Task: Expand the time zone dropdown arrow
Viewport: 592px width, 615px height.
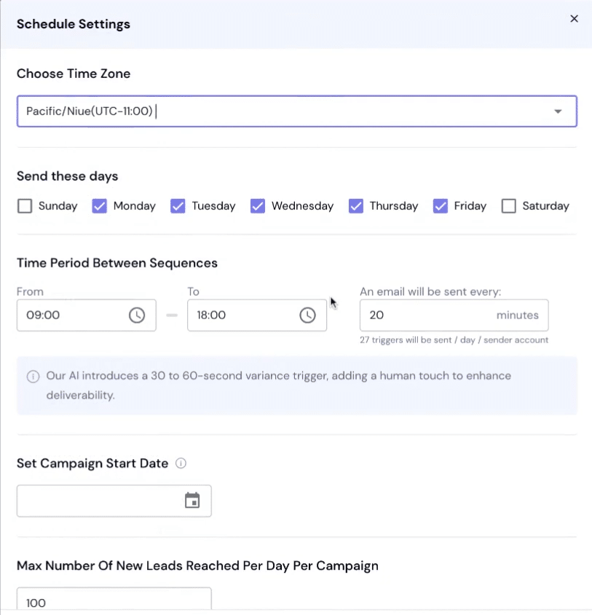Action: click(x=558, y=111)
